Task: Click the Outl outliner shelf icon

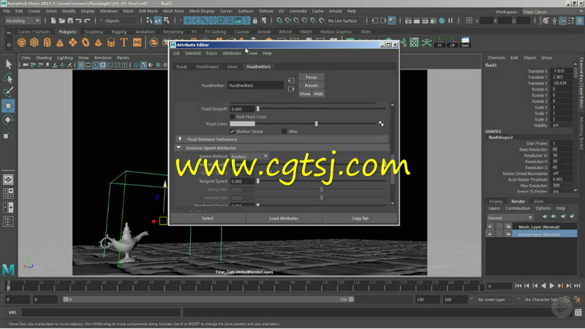Action: click(465, 42)
